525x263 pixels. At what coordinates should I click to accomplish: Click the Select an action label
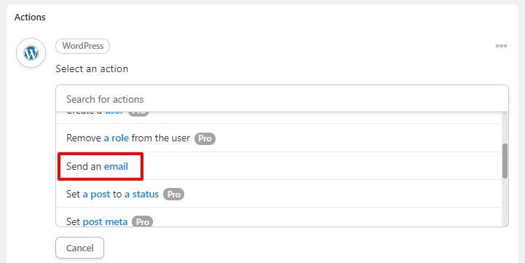[92, 68]
